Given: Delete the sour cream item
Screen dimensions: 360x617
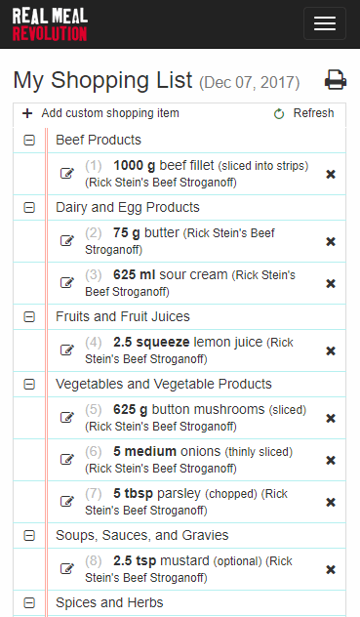Looking at the screenshot, I should (331, 283).
